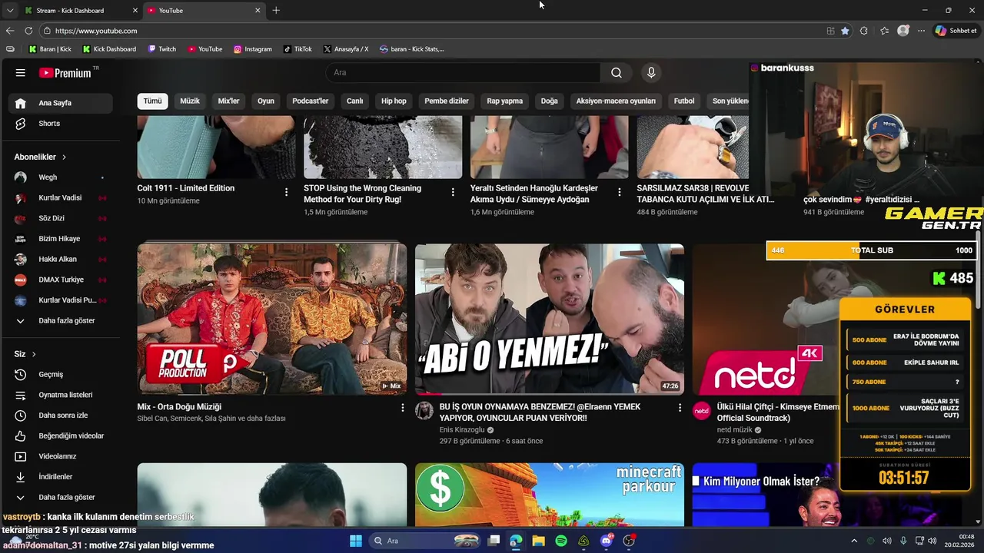This screenshot has width=984, height=553.
Task: Open File Explorer from taskbar
Action: point(538,541)
